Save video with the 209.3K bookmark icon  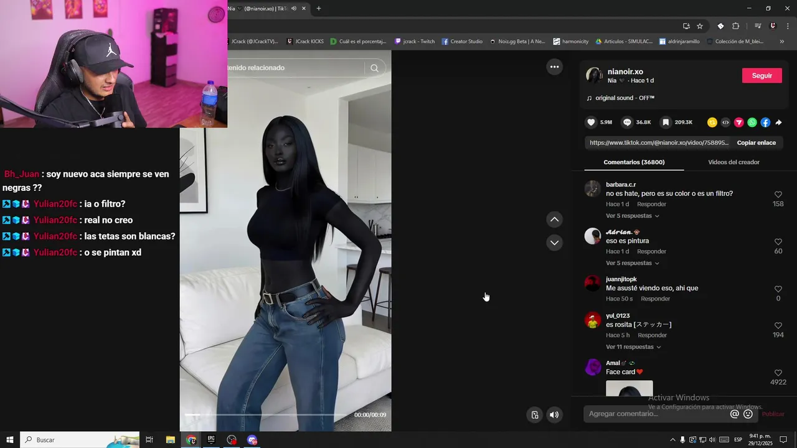666,123
